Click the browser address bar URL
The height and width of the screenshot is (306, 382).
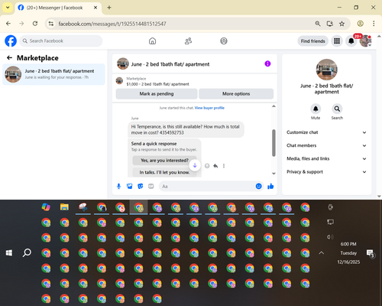point(112,24)
